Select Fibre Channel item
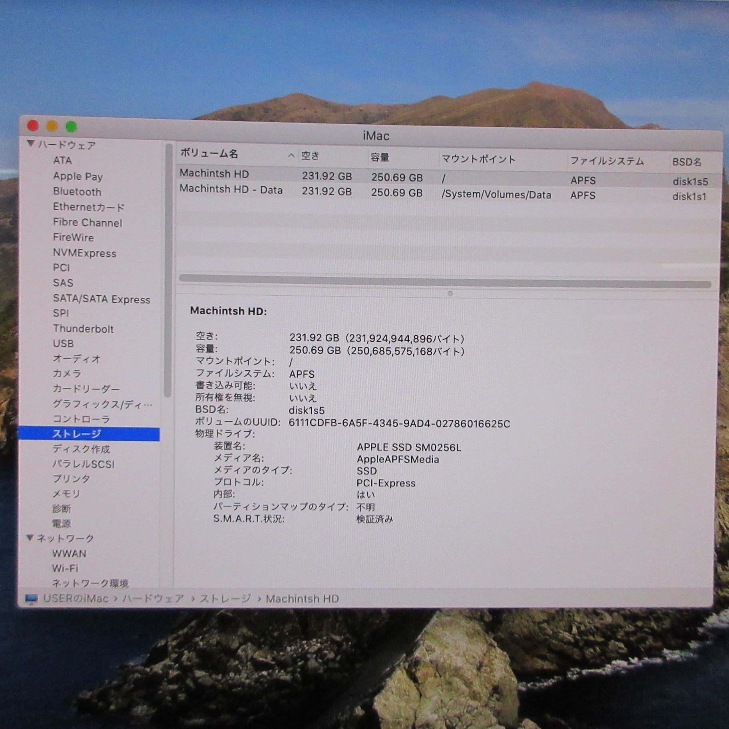The image size is (729, 729). [88, 223]
